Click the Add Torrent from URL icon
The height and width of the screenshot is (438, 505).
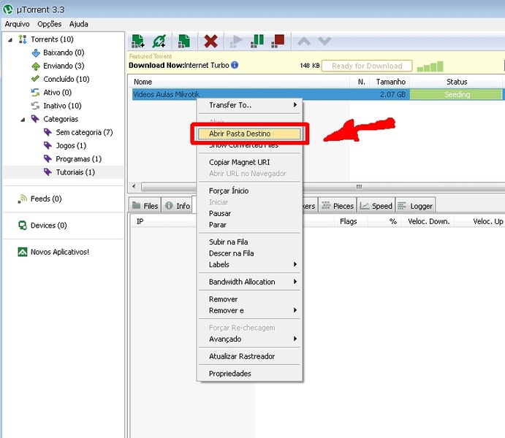coord(159,41)
